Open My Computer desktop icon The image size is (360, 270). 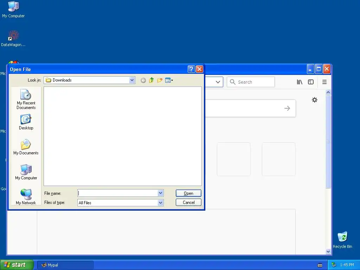(x=13, y=9)
